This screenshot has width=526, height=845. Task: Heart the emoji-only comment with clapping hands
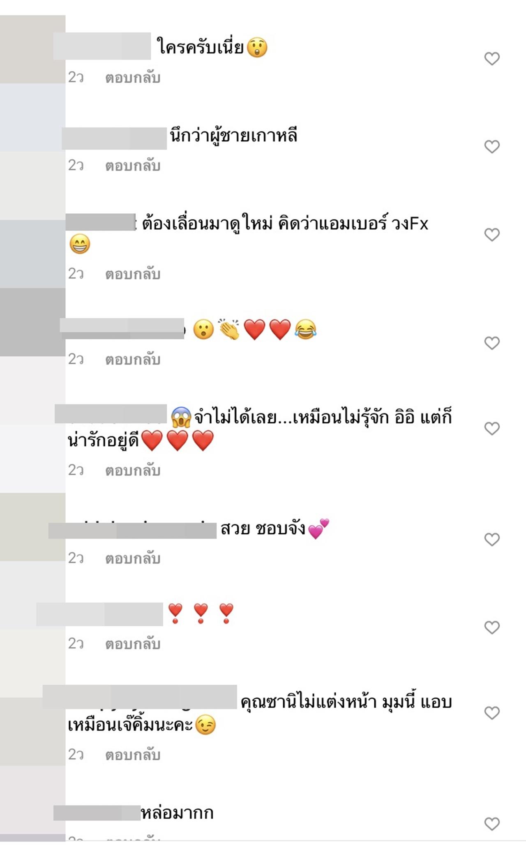pos(492,343)
